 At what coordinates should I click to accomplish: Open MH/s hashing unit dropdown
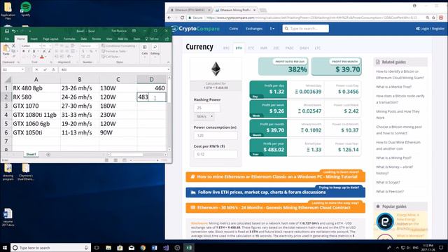pyautogui.click(x=204, y=117)
